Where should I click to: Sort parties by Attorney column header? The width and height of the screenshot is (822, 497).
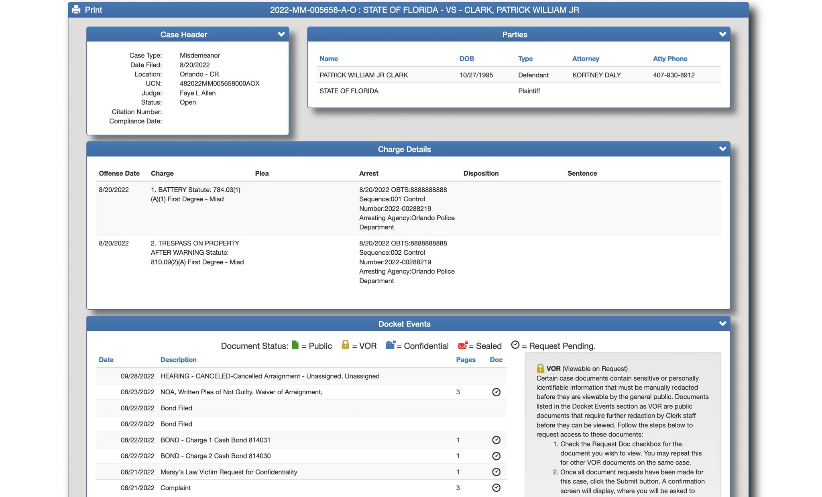coord(585,59)
